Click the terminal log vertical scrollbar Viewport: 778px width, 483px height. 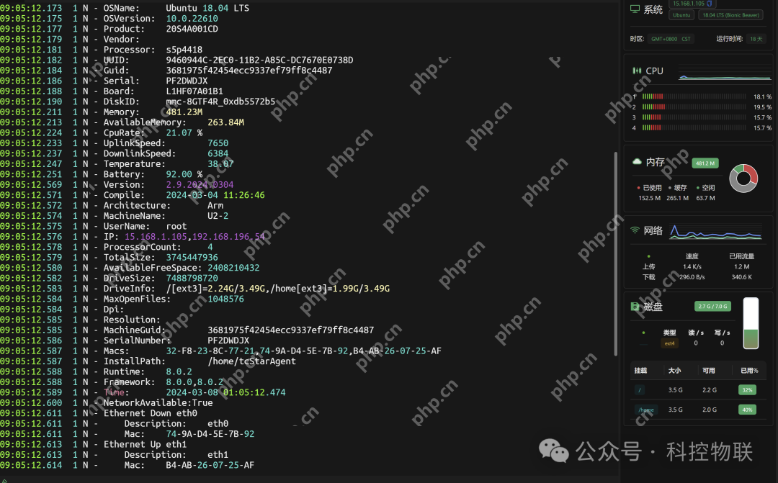[615, 252]
